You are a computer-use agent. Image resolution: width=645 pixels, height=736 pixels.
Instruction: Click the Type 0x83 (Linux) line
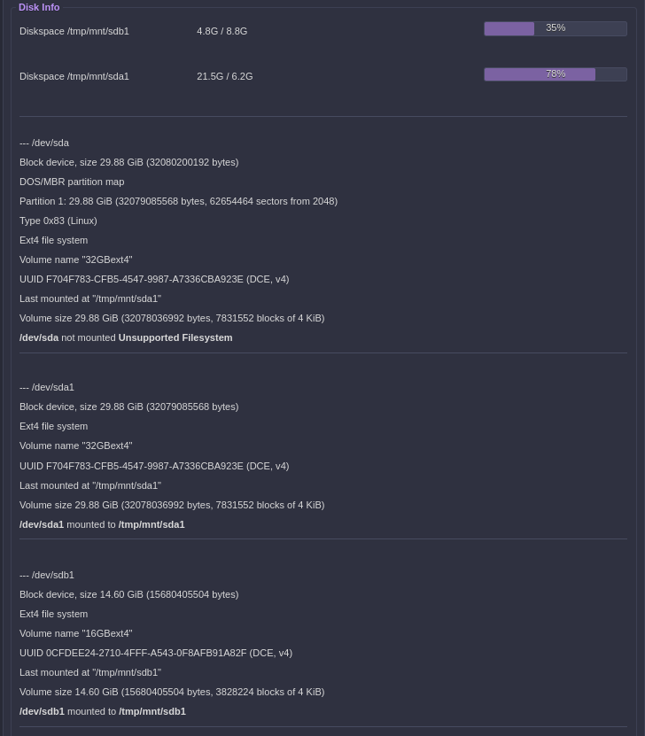pyautogui.click(x=58, y=221)
